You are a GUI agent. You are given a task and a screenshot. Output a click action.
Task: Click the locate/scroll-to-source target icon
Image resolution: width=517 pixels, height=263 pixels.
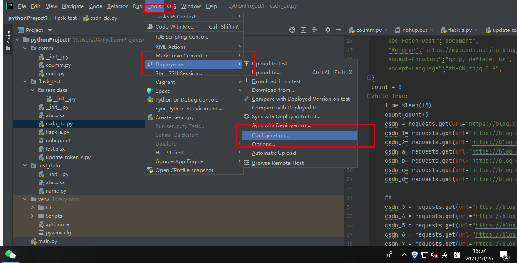(292, 30)
